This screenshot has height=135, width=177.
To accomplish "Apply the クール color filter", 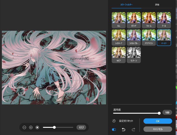I will (x=164, y=20).
